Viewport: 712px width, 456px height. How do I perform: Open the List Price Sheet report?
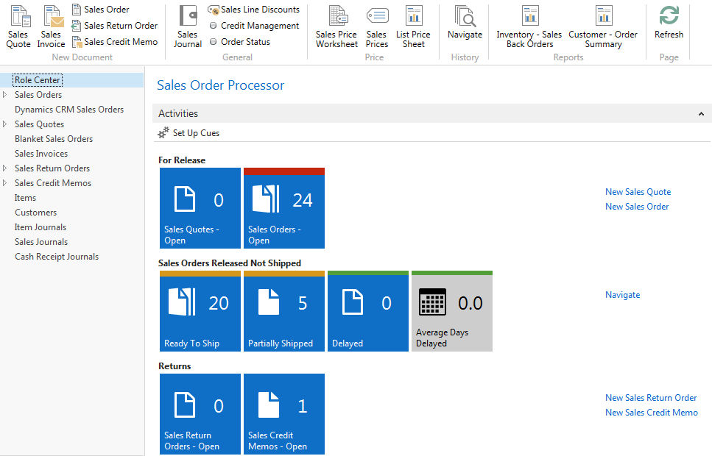[413, 18]
